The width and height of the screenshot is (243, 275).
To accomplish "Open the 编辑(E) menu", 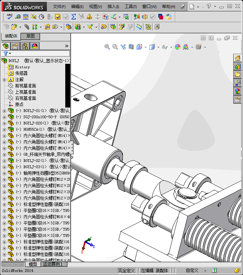I will 77,7.
